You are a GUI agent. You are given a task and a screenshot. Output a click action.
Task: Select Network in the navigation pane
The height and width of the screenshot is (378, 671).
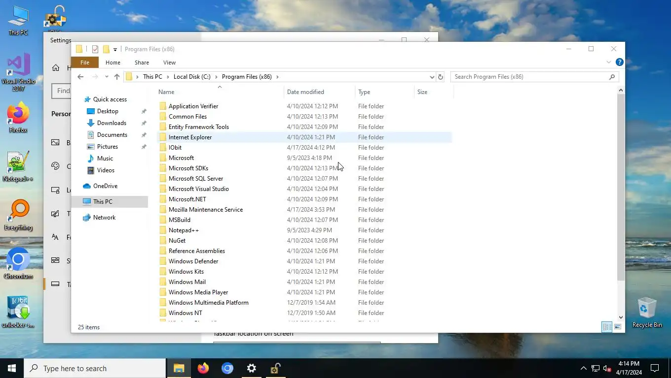tap(104, 218)
